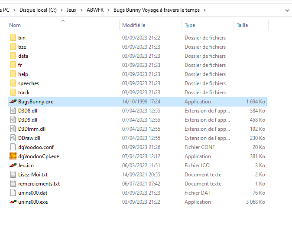292x232 pixels.
Task: Select D3DImm.dll file name
Action: click(x=32, y=129)
